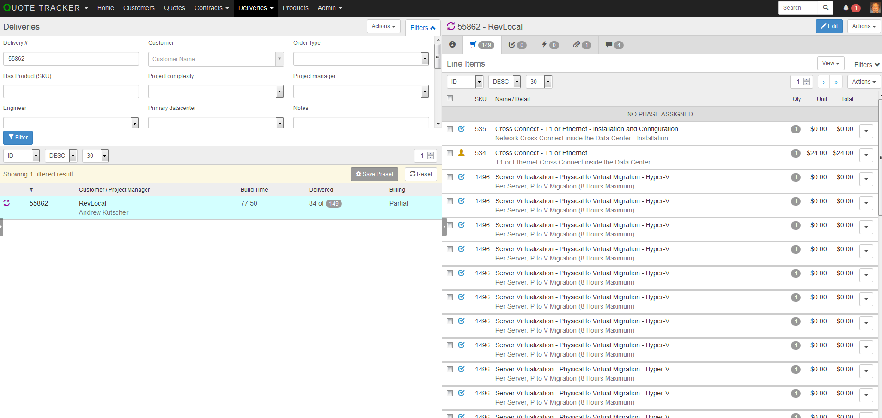Click the user avatar in top bar
This screenshot has width=882, height=418.
point(875,8)
